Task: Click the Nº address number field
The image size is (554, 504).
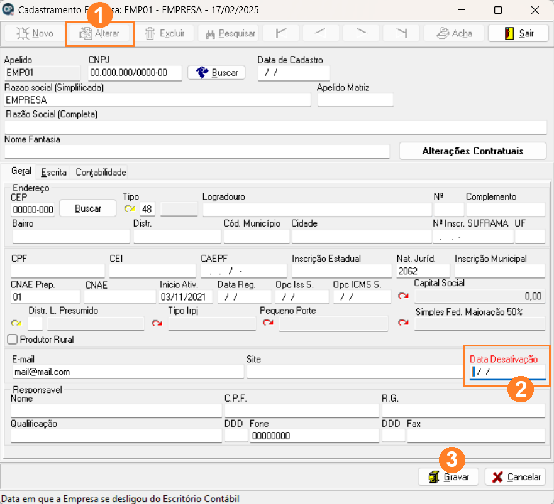Action: [449, 210]
